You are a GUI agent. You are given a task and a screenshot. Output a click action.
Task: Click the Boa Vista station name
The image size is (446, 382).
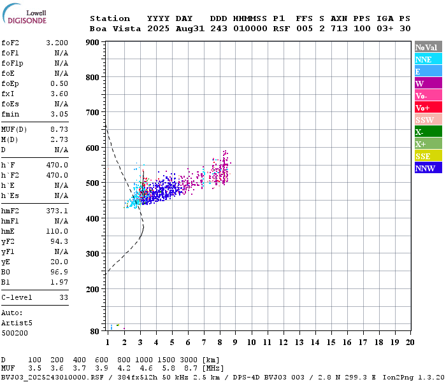tap(115, 29)
